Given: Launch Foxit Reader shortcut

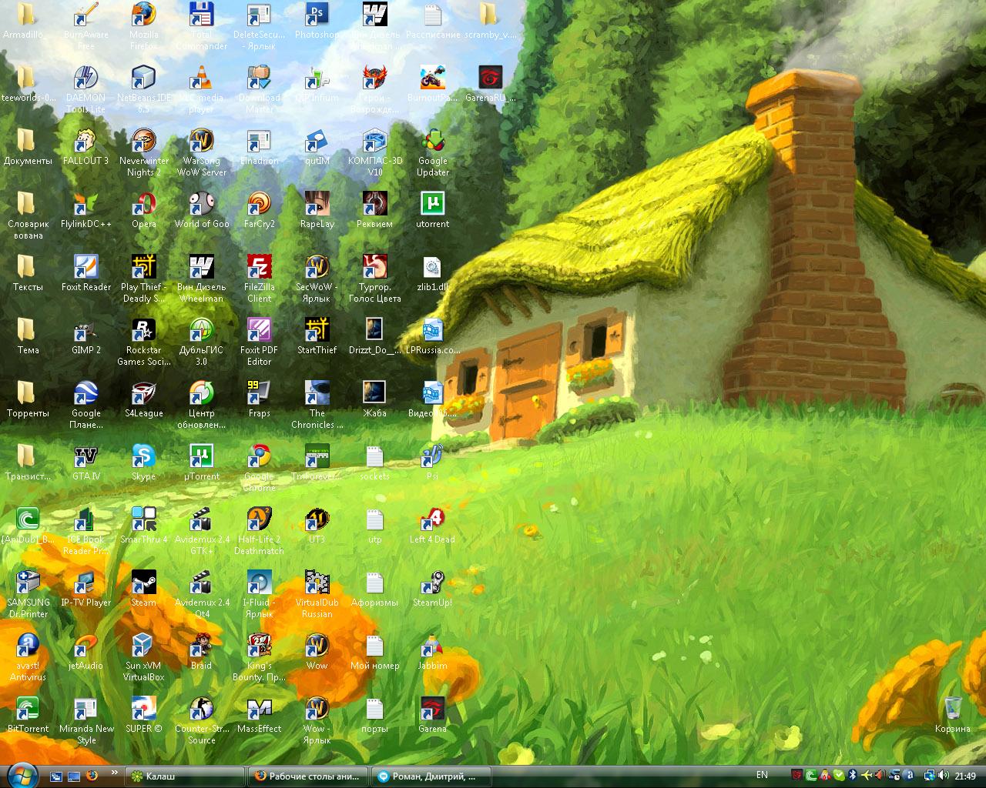Looking at the screenshot, I should pos(86,273).
